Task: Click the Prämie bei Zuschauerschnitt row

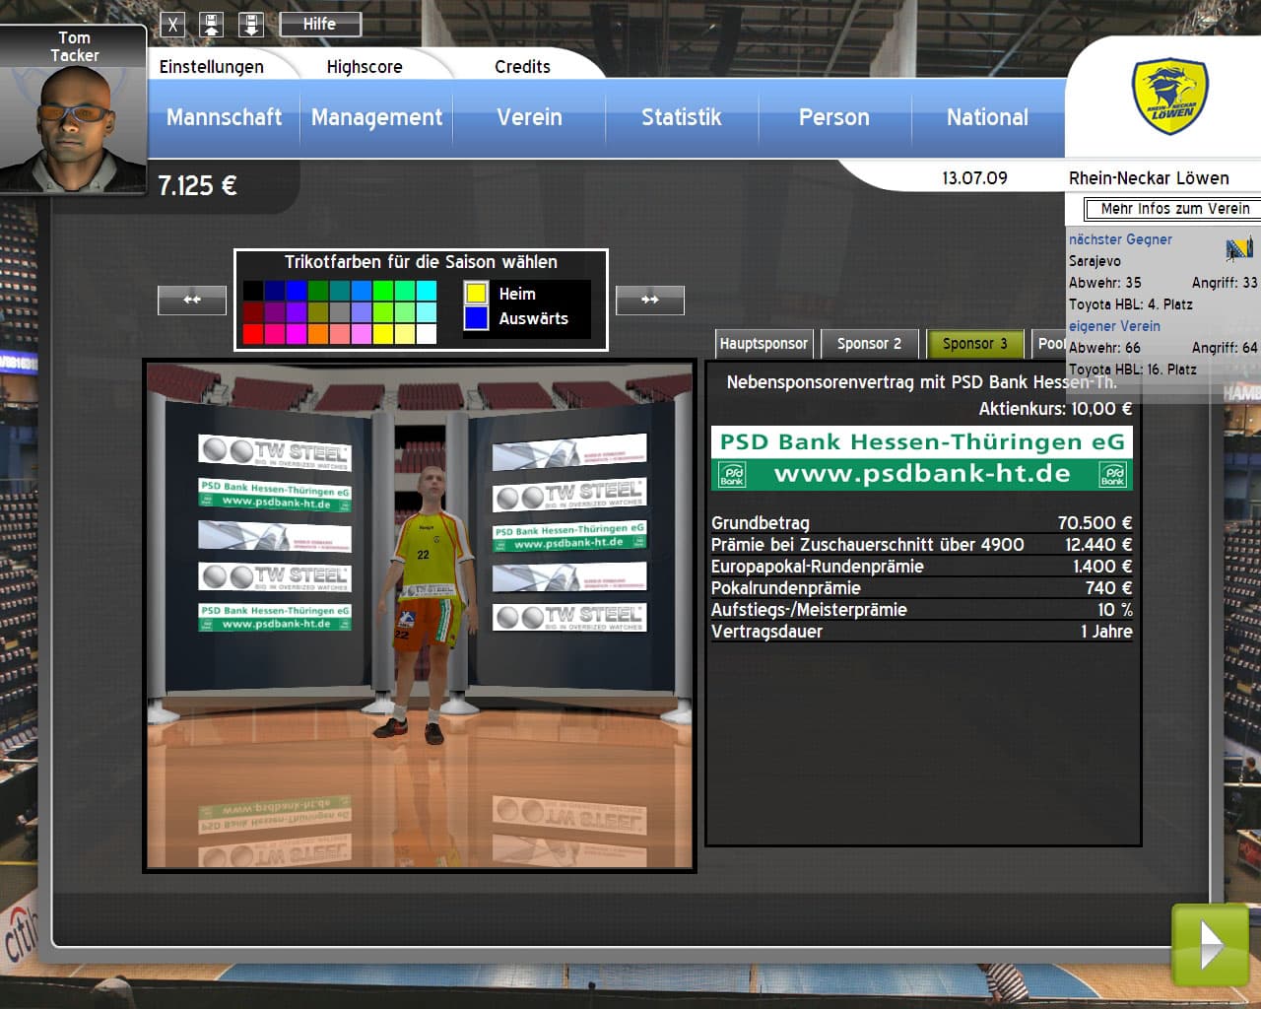Action: 921,545
